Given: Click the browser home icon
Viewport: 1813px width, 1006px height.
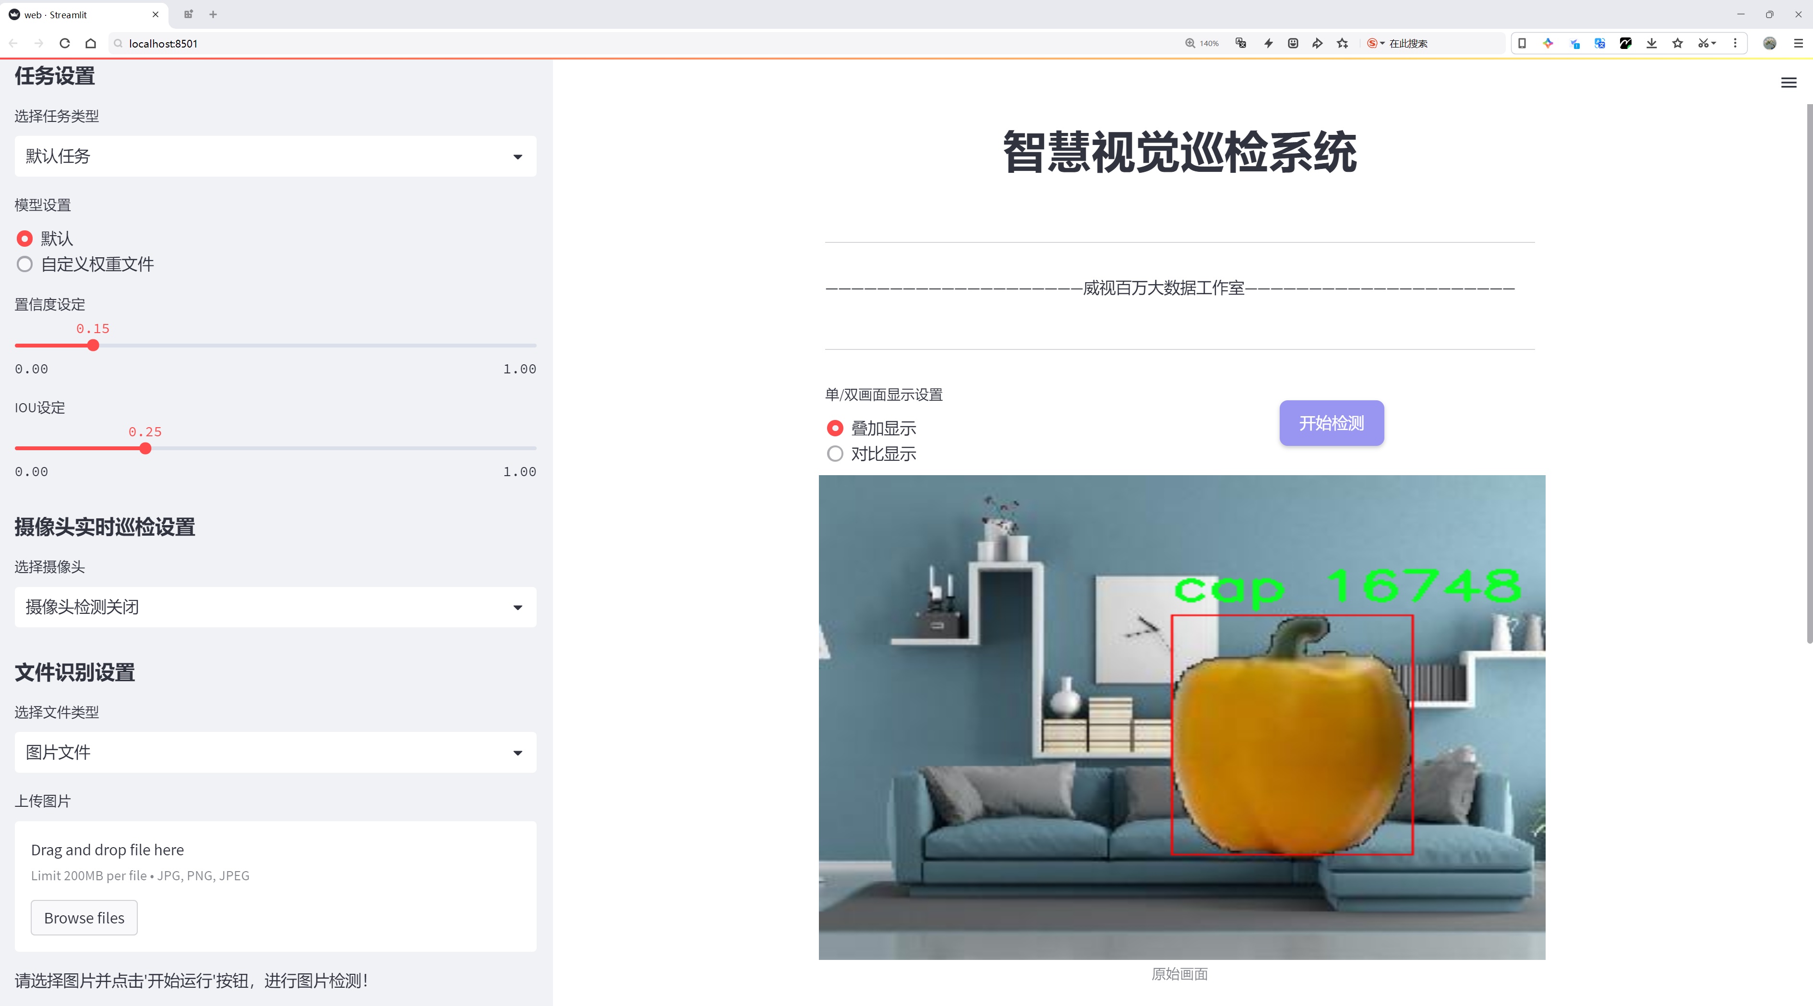Looking at the screenshot, I should (x=91, y=44).
